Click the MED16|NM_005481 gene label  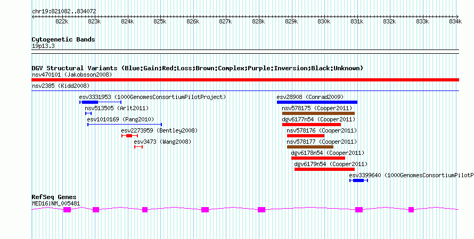(56, 204)
